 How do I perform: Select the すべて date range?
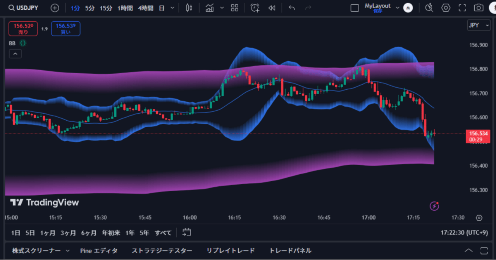point(163,233)
